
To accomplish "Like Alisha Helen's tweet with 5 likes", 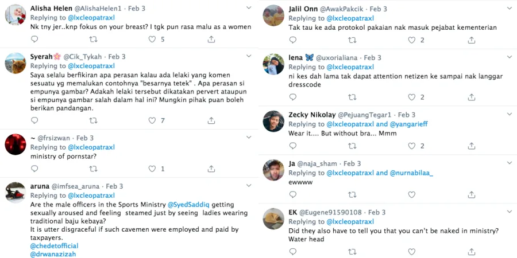I will (x=152, y=40).
